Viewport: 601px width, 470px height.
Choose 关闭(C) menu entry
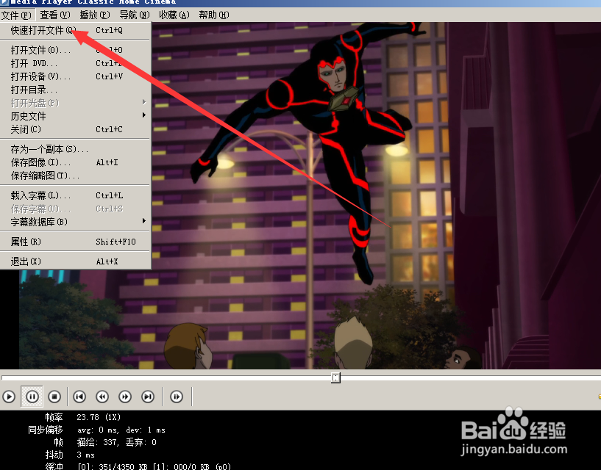[x=75, y=129]
